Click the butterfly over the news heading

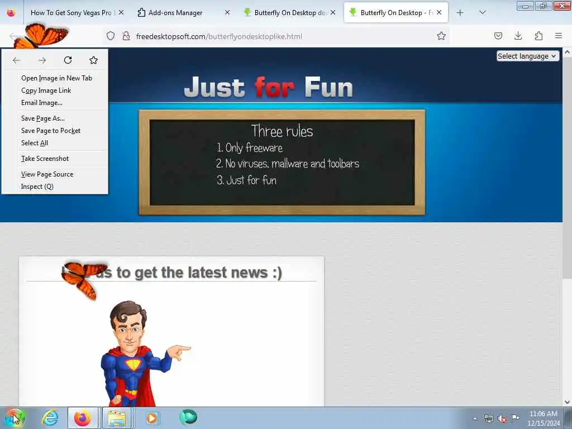[x=85, y=279]
